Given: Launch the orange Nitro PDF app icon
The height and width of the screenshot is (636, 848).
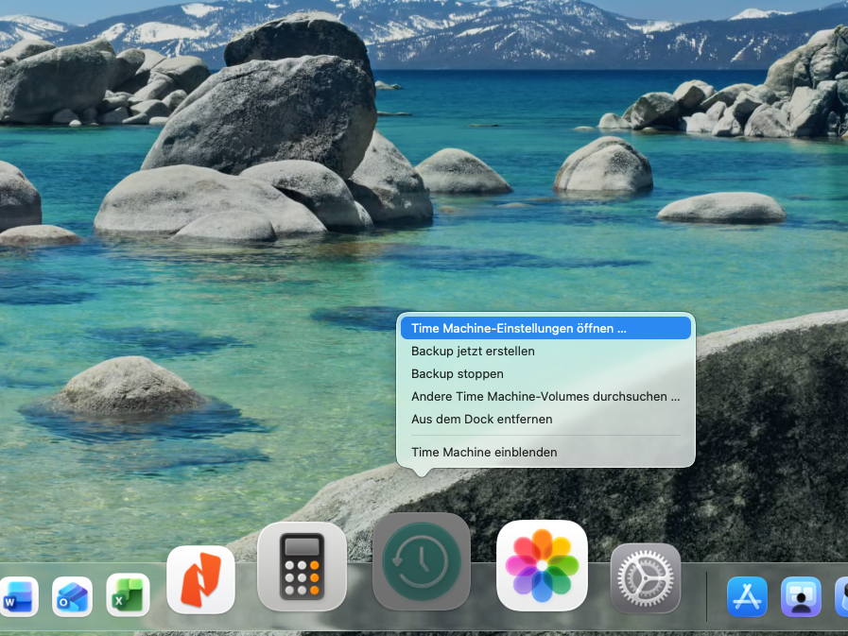Looking at the screenshot, I should tap(200, 579).
